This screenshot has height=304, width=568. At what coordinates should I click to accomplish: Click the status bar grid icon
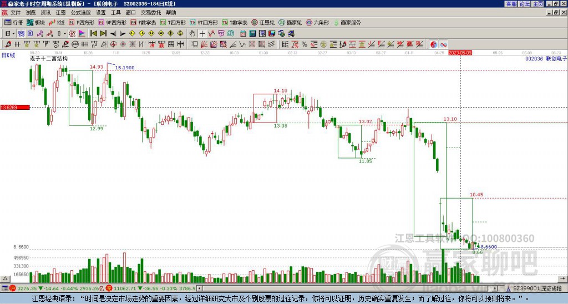pyautogui.click(x=4, y=288)
